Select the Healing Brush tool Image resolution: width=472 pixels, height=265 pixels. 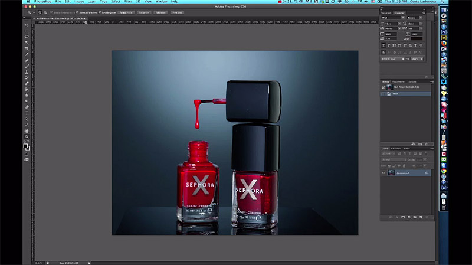click(x=27, y=61)
